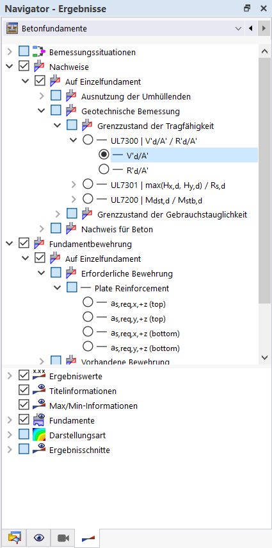
Task: Go to the previous navigator entry with left arrow
Action: [x=250, y=28]
